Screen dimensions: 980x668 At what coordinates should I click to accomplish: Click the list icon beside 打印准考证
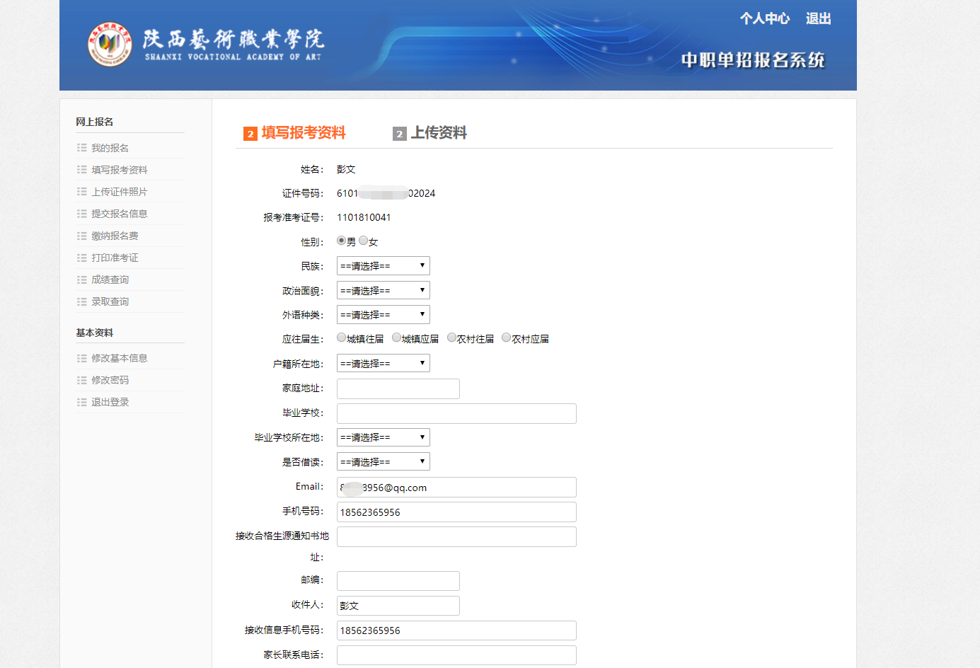[x=82, y=258]
